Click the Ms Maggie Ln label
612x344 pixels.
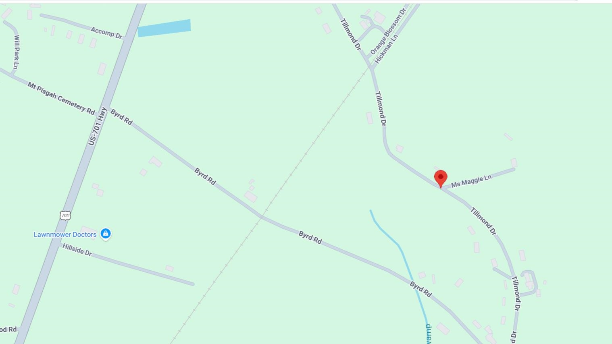pyautogui.click(x=471, y=181)
